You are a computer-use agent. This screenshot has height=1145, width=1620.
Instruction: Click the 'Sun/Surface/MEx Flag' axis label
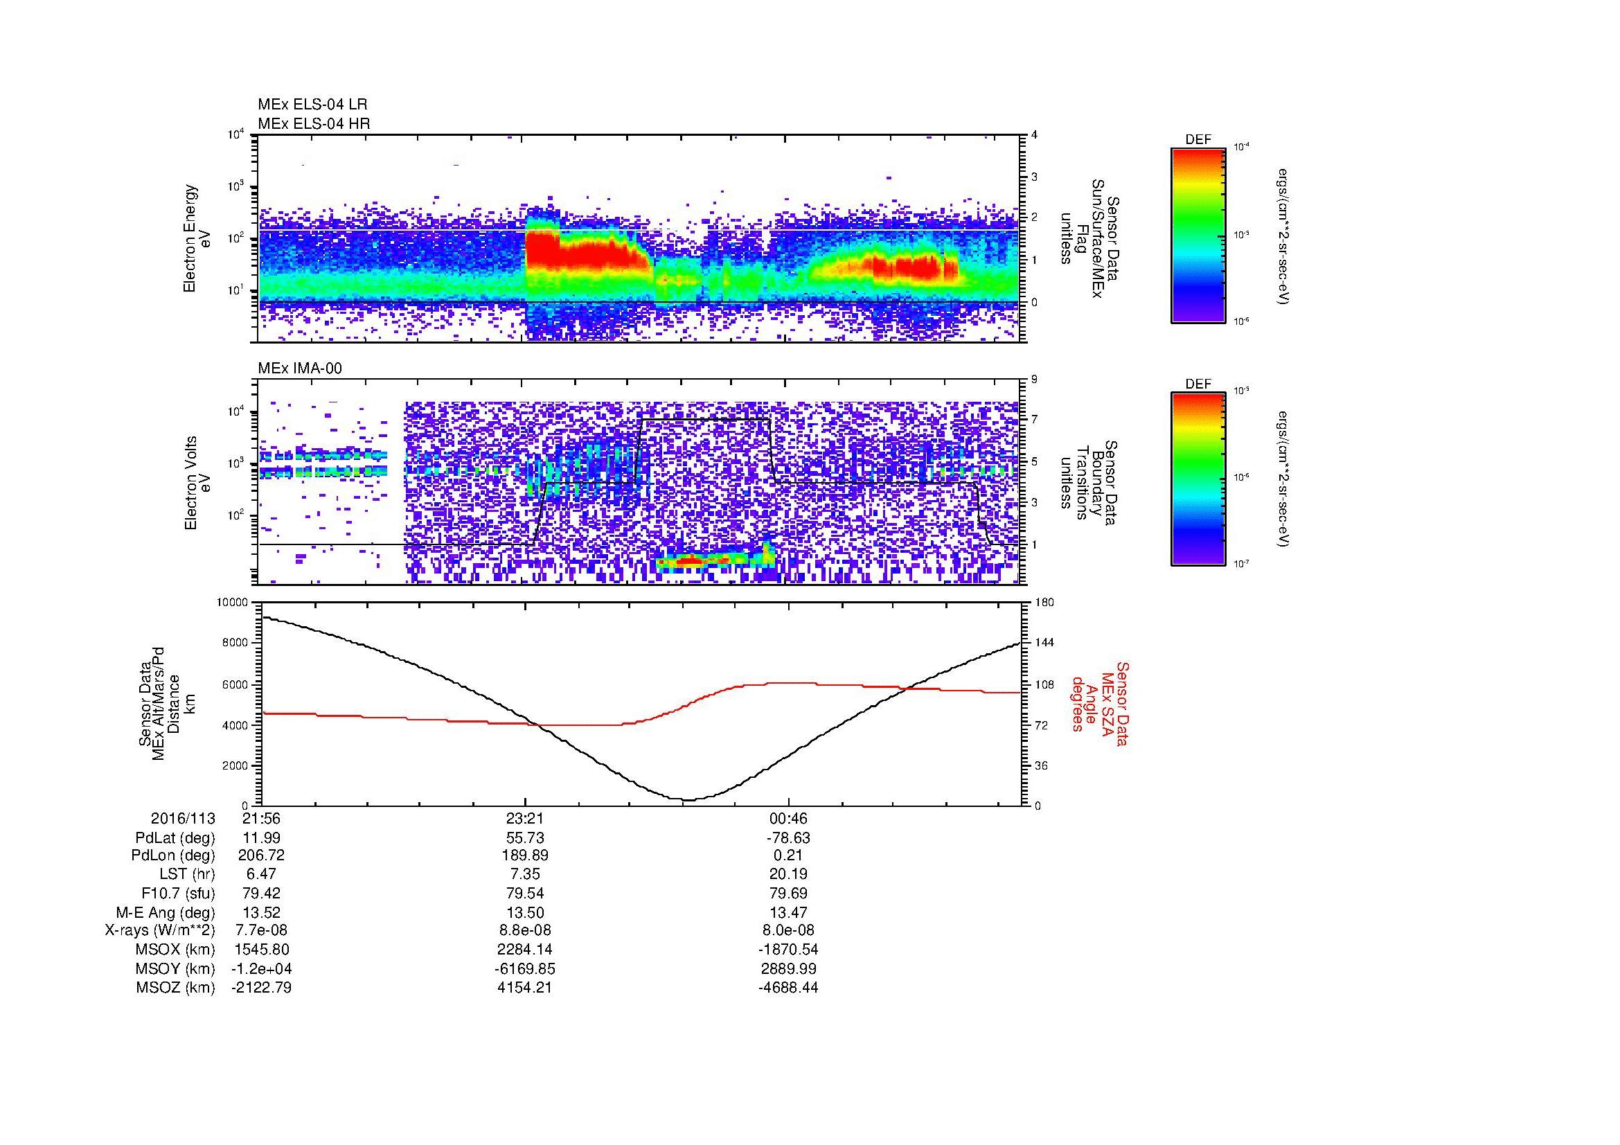click(1089, 238)
